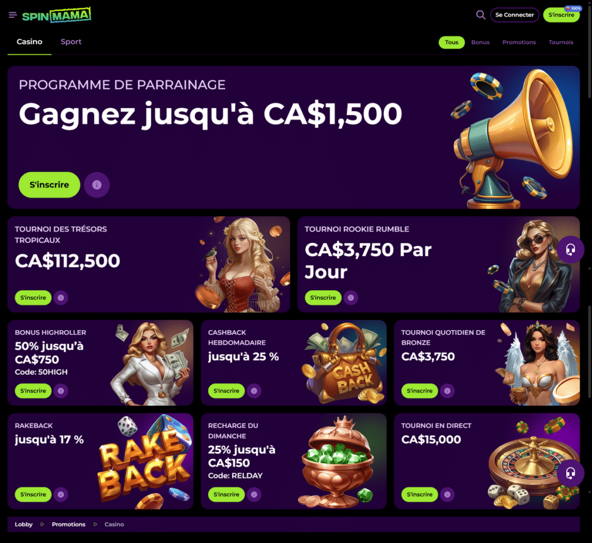The image size is (592, 543).
Task: Open info icon on Bonus Highroller card
Action: (61, 391)
